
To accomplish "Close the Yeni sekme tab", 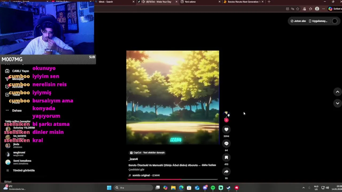I will coord(220,2).
